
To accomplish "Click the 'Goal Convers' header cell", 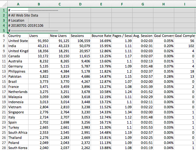I will pos(164,36).
